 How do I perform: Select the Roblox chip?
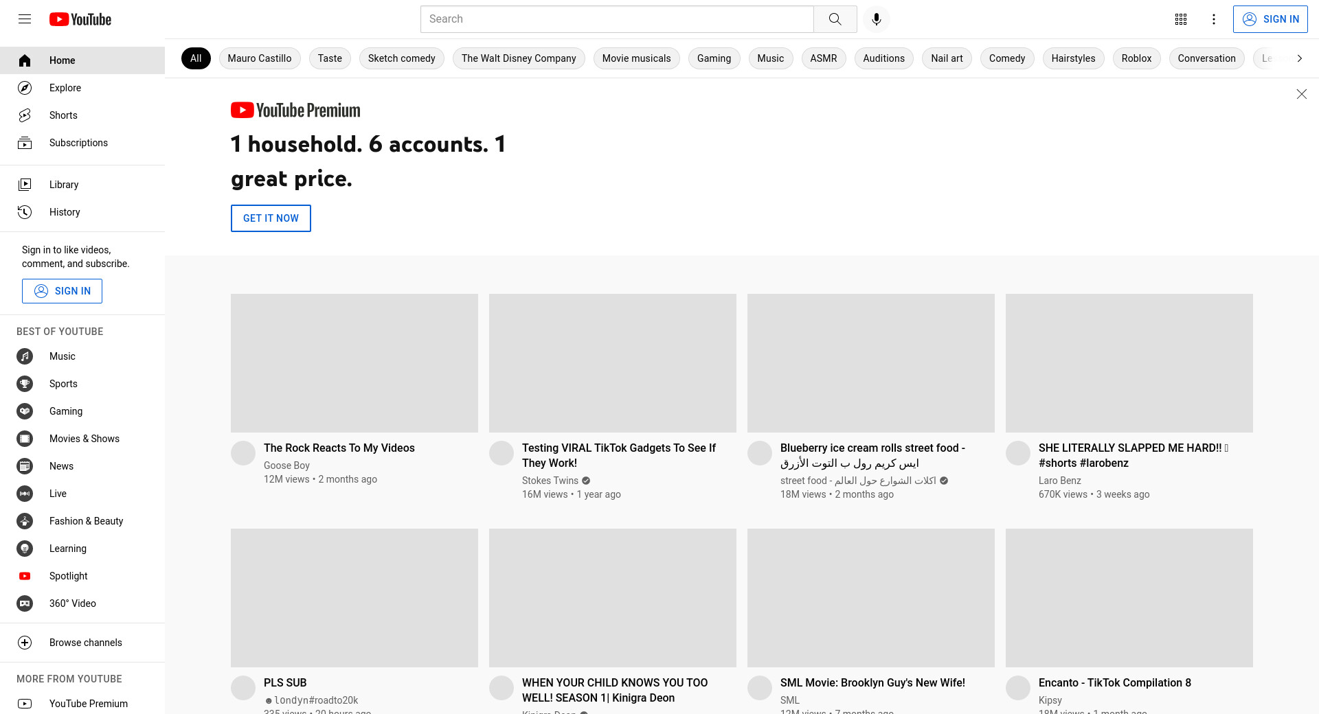click(x=1137, y=58)
